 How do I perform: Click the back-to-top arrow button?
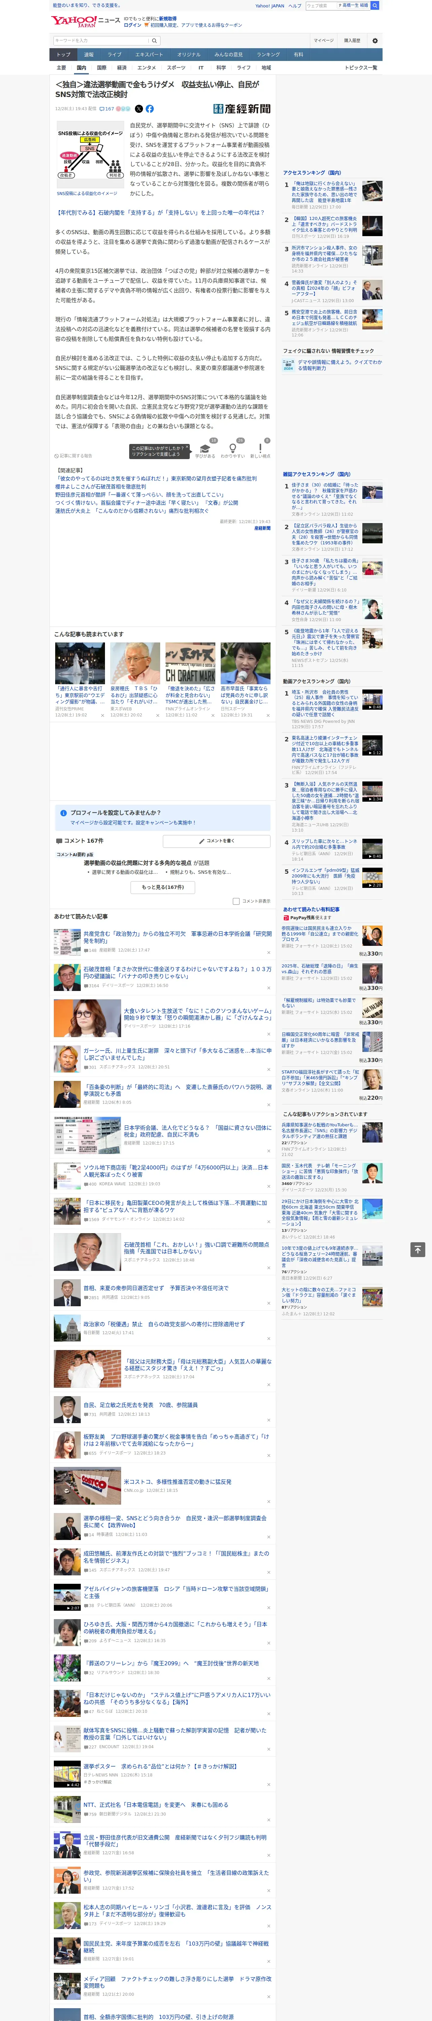(x=417, y=1250)
